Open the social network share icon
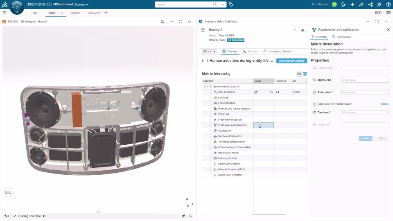 click(370, 5)
